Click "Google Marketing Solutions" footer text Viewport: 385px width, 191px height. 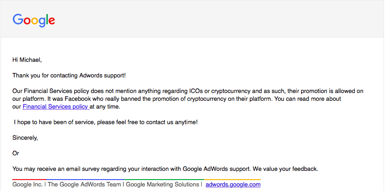[x=163, y=185]
